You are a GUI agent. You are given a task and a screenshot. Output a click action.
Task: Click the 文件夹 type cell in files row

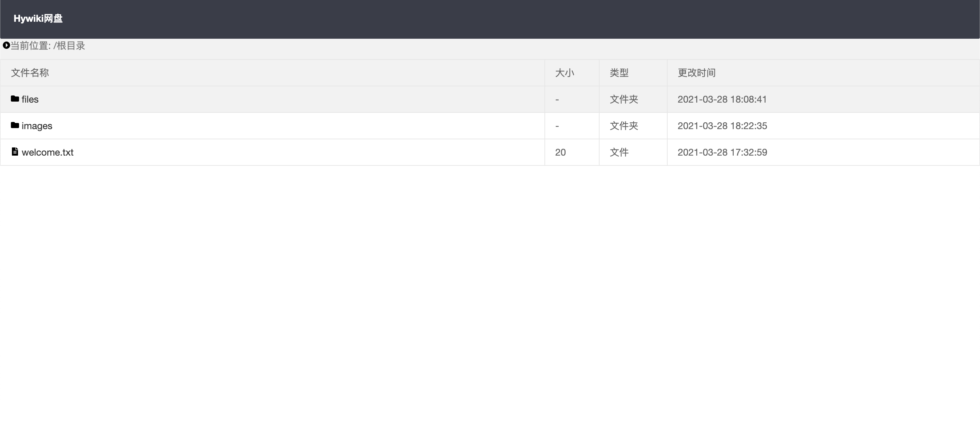[x=624, y=100]
